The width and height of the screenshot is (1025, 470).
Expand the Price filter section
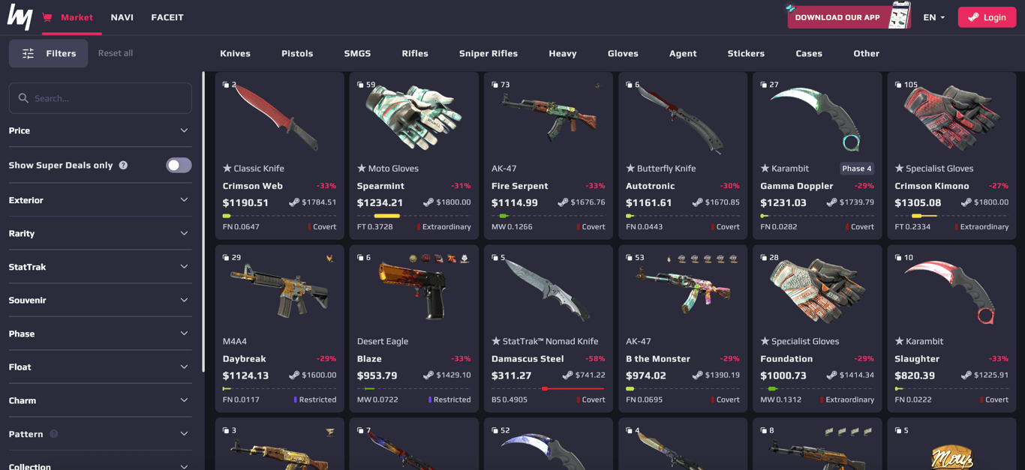tap(100, 130)
